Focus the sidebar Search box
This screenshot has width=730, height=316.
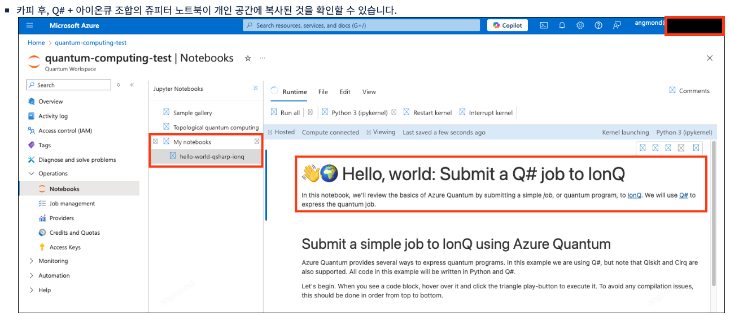pyautogui.click(x=69, y=85)
